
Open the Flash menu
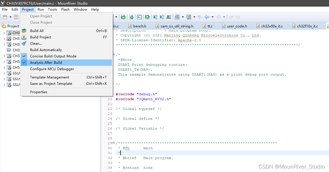tap(65, 10)
